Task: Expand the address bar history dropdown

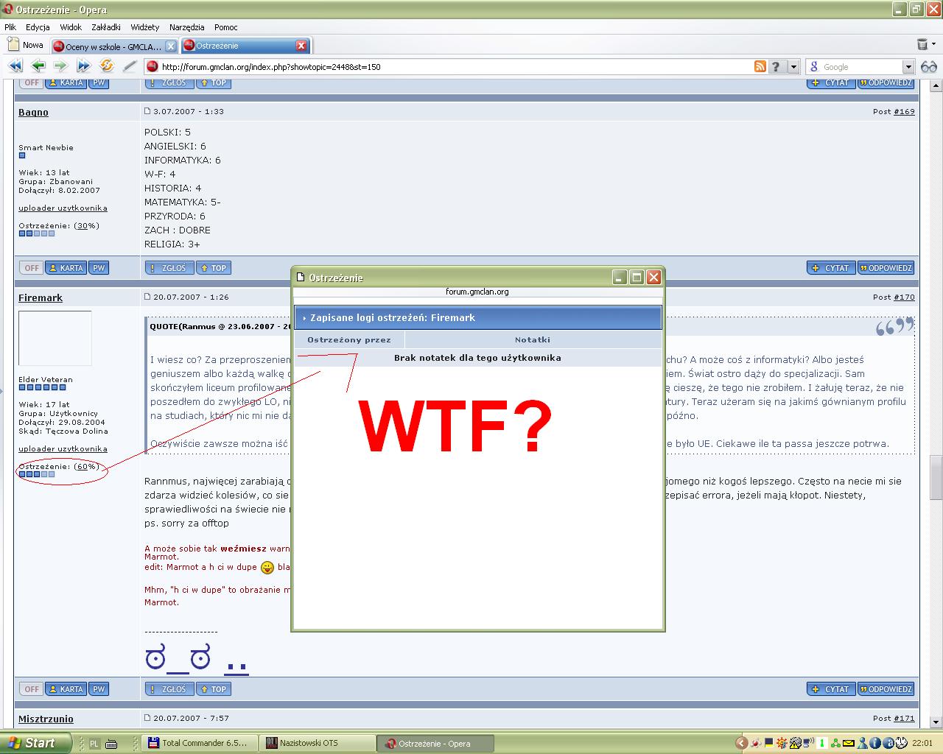Action: tap(793, 66)
